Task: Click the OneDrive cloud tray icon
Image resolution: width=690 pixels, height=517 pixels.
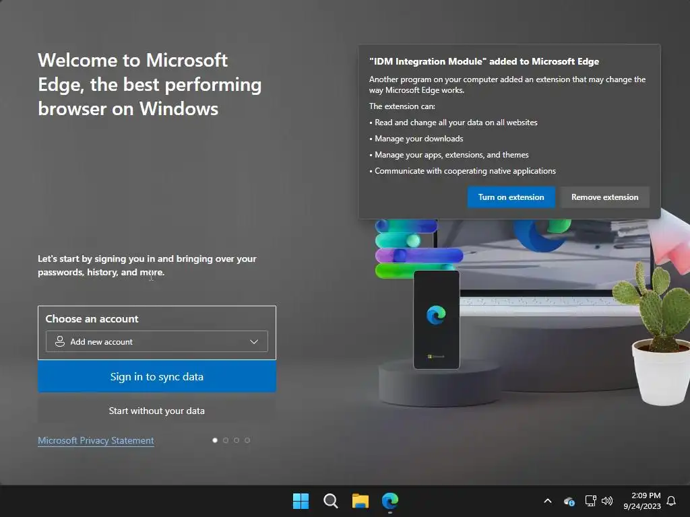Action: pos(569,501)
